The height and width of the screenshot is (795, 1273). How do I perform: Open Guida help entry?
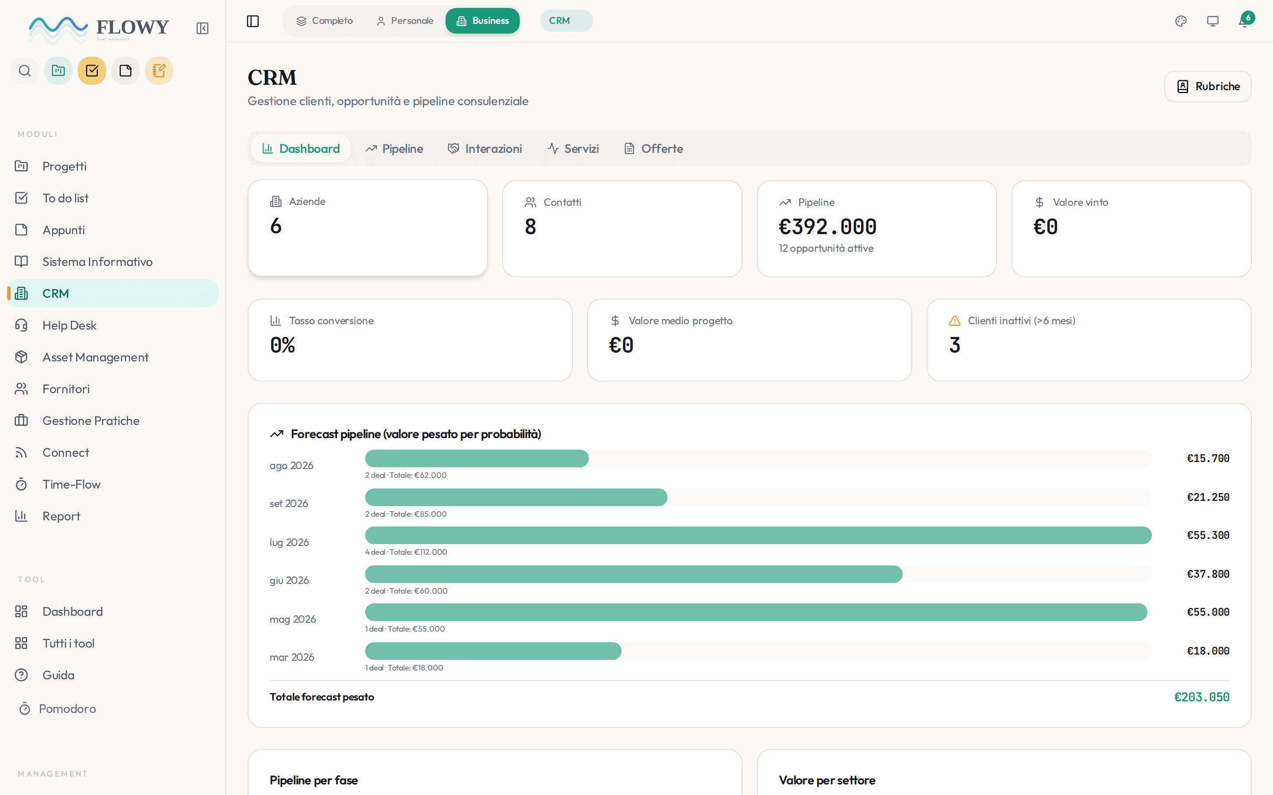point(113,675)
